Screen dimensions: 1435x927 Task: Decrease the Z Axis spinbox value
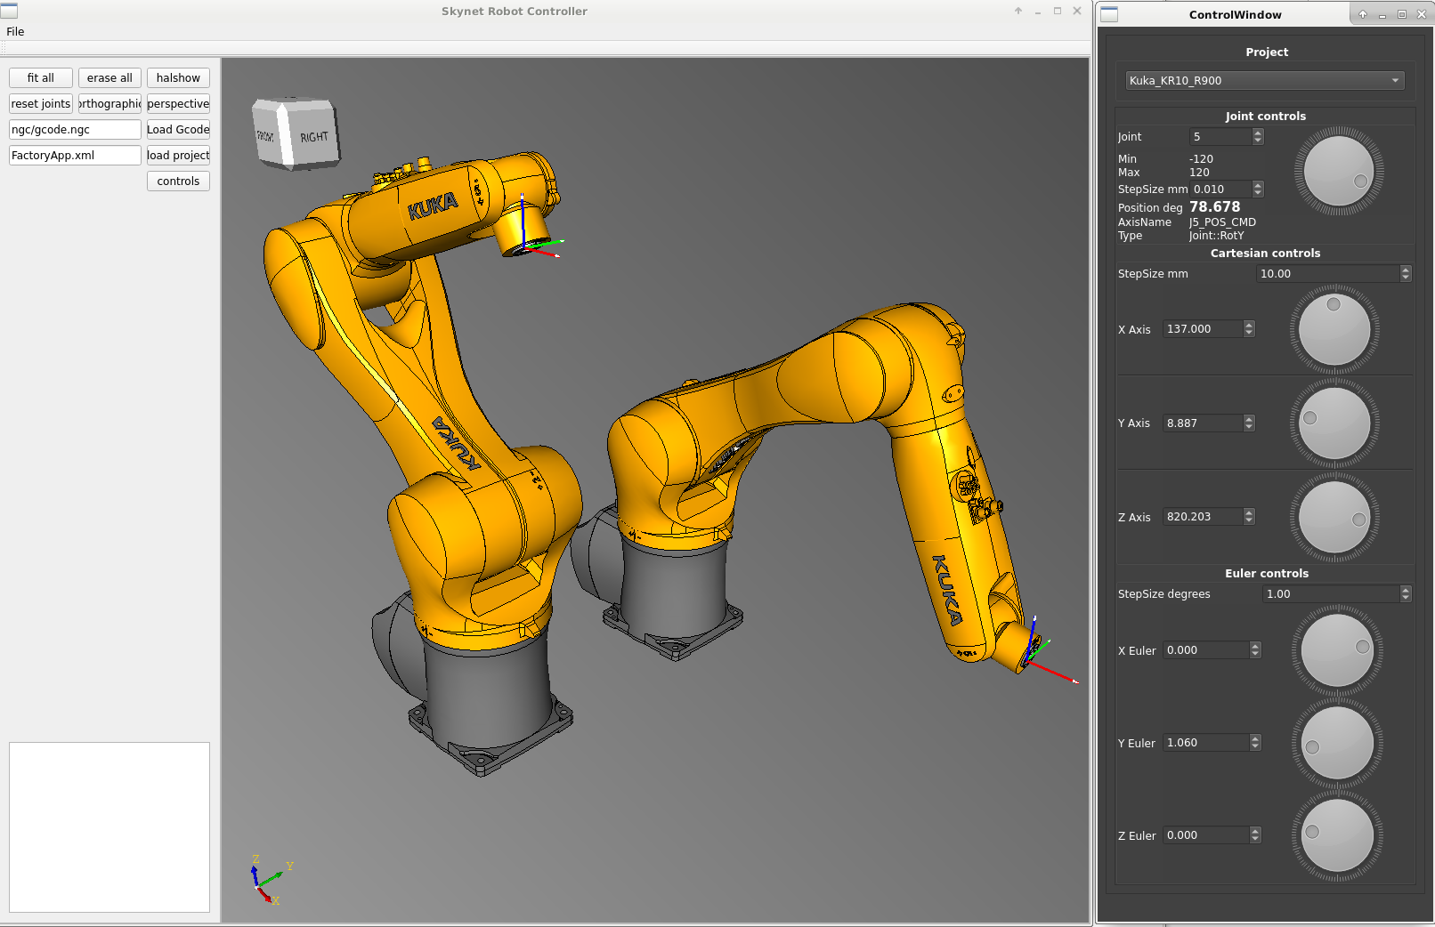click(1249, 521)
